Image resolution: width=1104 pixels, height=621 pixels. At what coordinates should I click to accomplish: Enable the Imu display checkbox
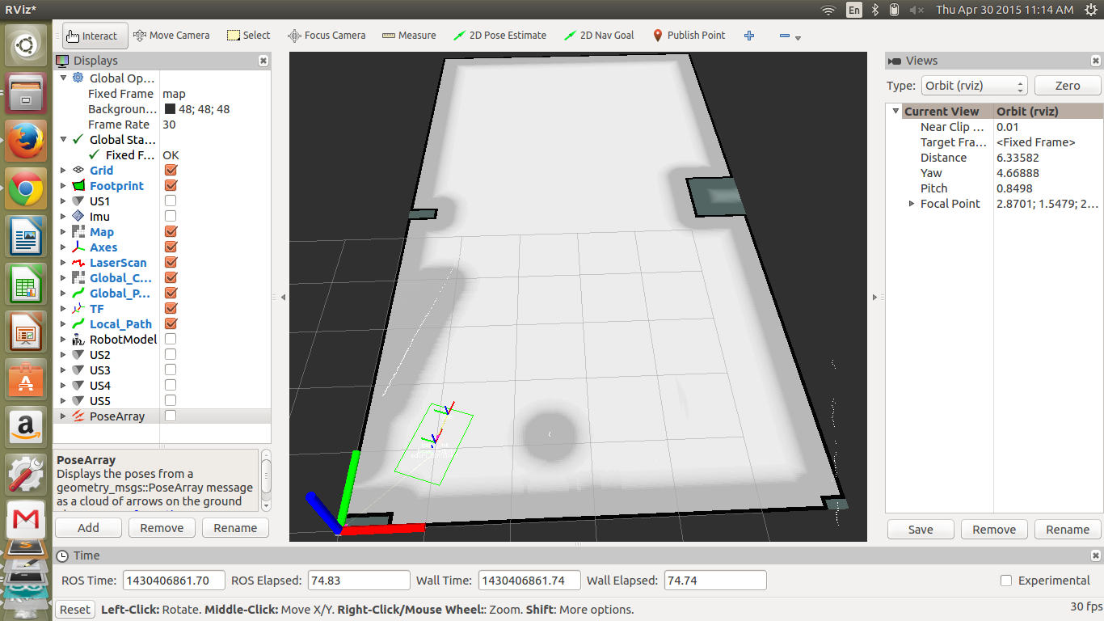171,217
